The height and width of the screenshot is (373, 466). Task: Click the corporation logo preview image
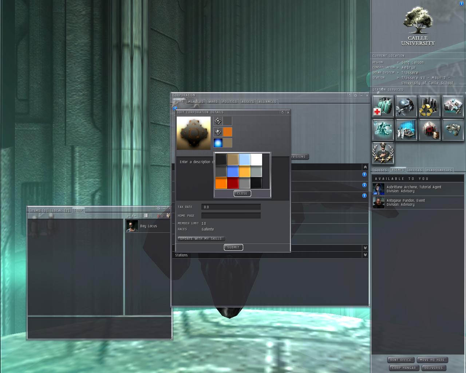194,133
